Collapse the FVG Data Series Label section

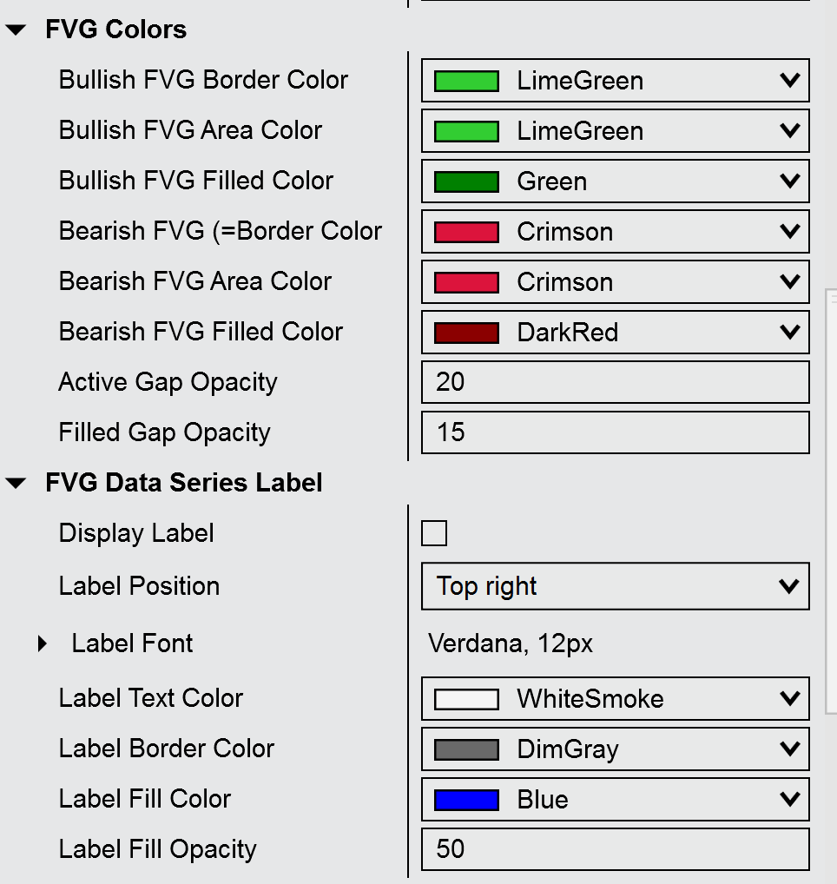click(x=16, y=484)
